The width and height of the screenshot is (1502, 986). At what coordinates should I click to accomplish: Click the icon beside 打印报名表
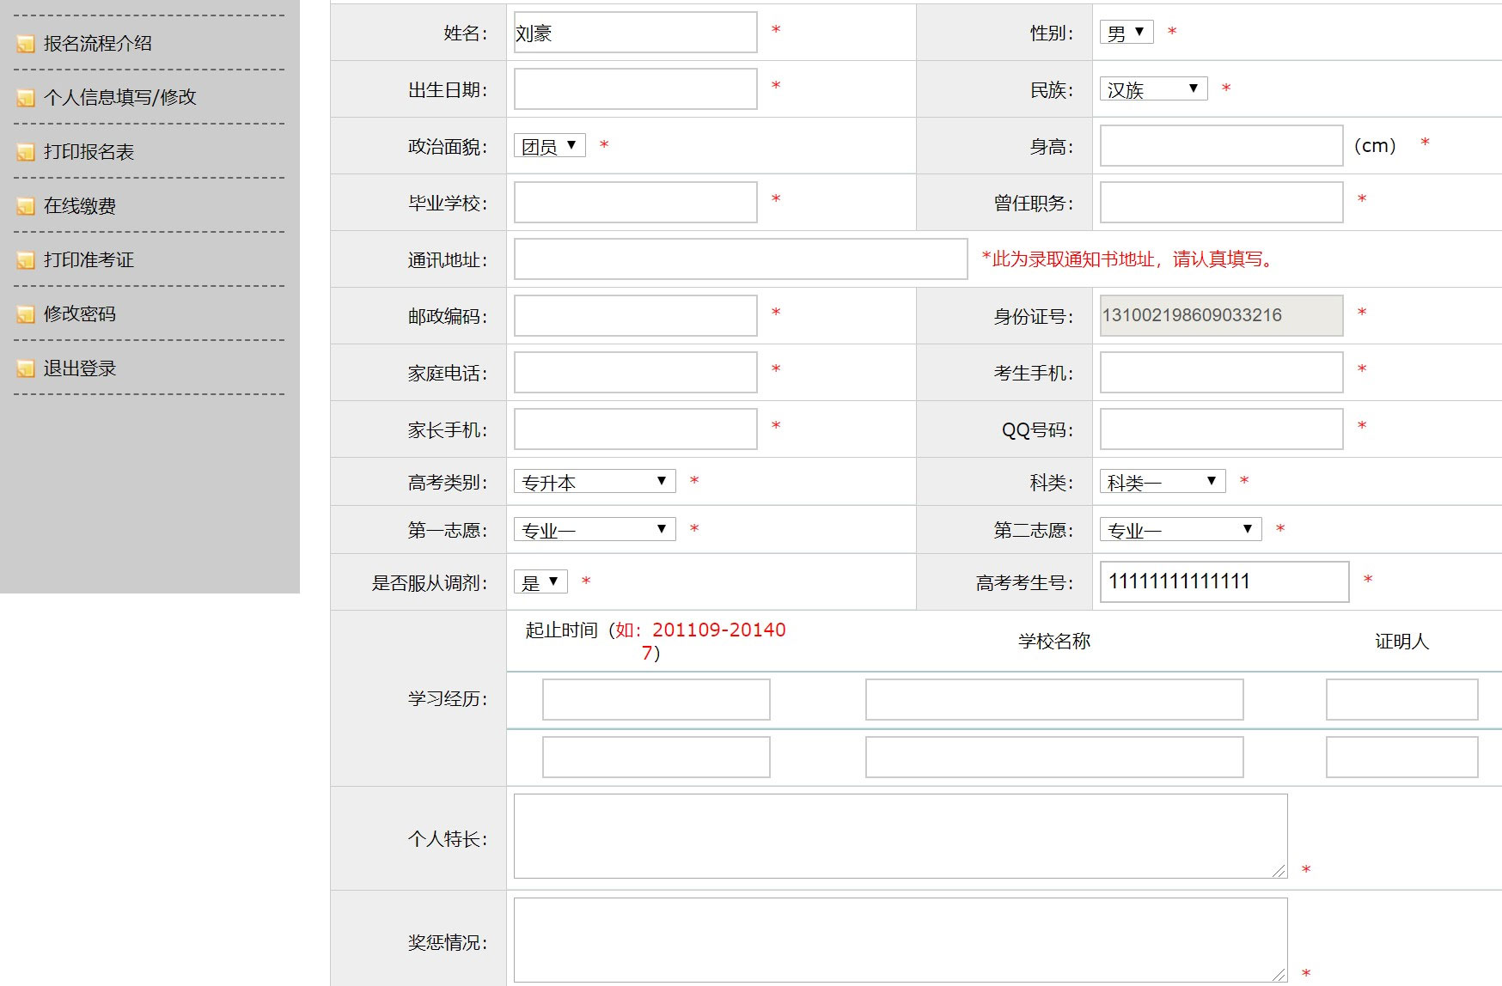(x=26, y=152)
